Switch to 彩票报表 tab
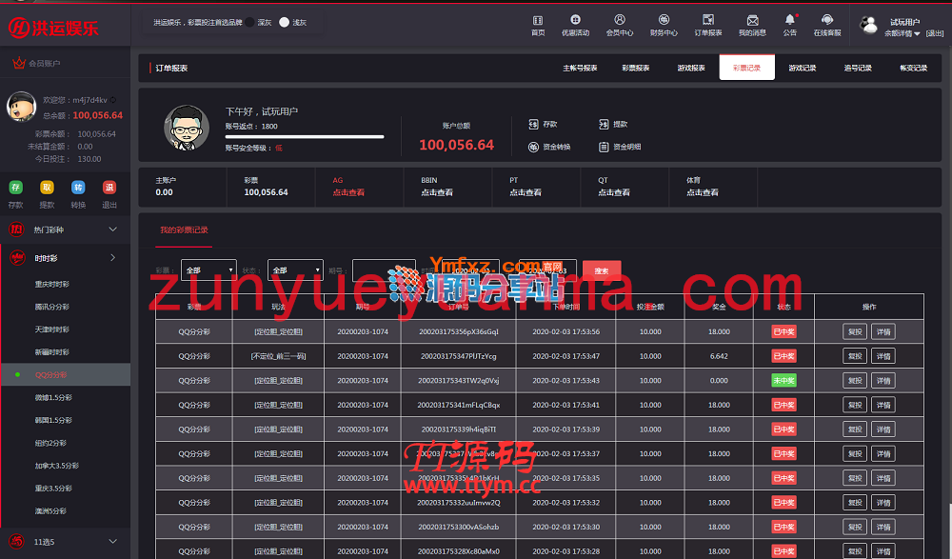 pos(636,68)
